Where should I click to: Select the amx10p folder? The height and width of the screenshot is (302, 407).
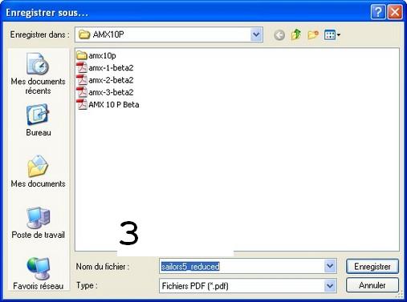[x=96, y=55]
